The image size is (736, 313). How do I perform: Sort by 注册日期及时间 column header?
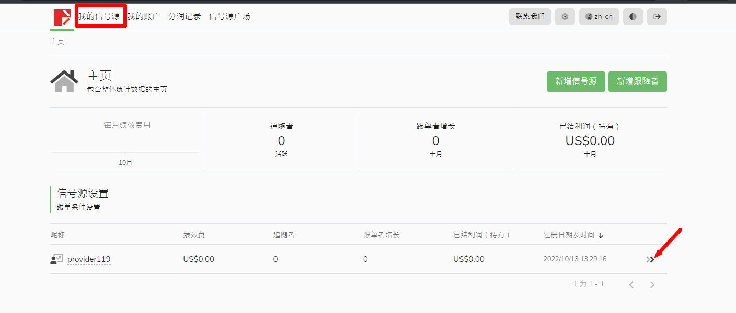click(569, 235)
